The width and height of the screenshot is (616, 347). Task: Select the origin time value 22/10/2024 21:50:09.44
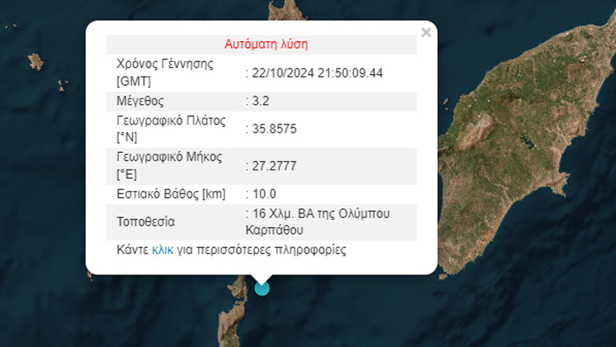[317, 73]
